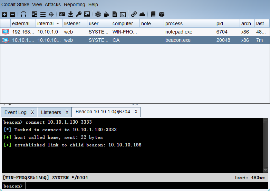
Task: Click the cloud manage web server icon
Action: coord(142,14)
